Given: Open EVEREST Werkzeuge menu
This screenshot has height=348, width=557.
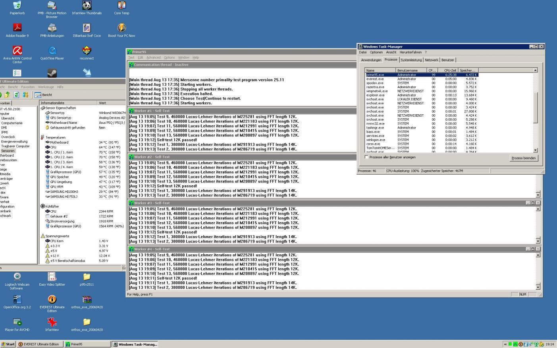Looking at the screenshot, I should click(x=46, y=87).
